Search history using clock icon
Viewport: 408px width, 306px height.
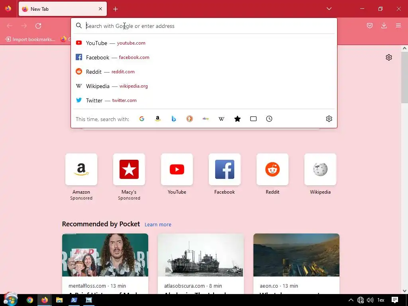click(x=269, y=119)
